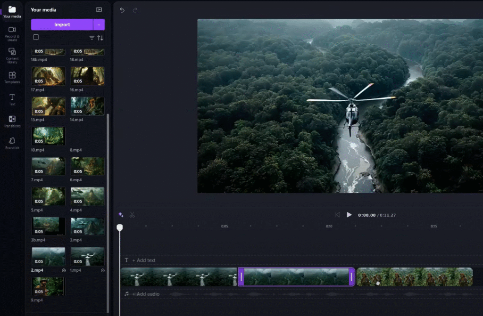
Task: Click the 0:11.27 total duration text
Action: pos(388,215)
